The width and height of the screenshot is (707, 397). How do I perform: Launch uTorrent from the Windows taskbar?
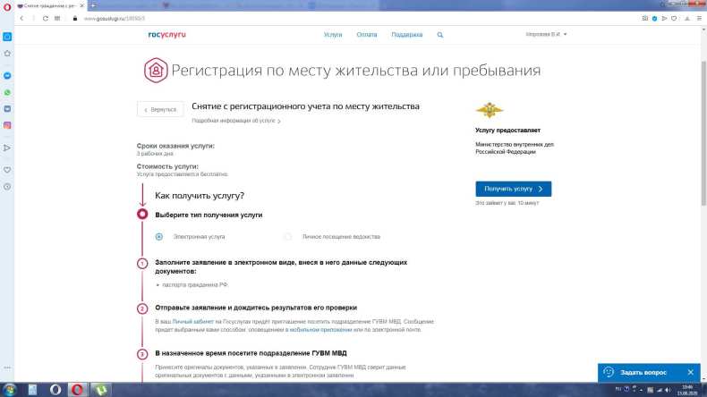point(103,389)
